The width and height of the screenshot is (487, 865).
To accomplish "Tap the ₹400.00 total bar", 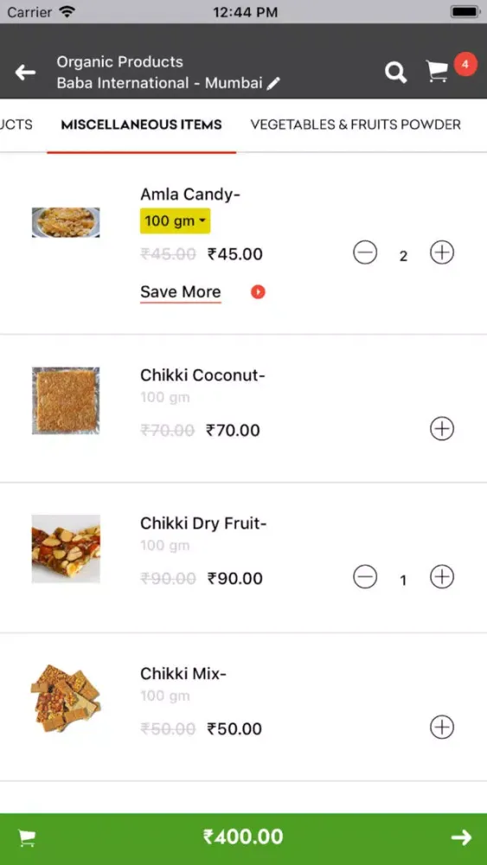I will 243,838.
